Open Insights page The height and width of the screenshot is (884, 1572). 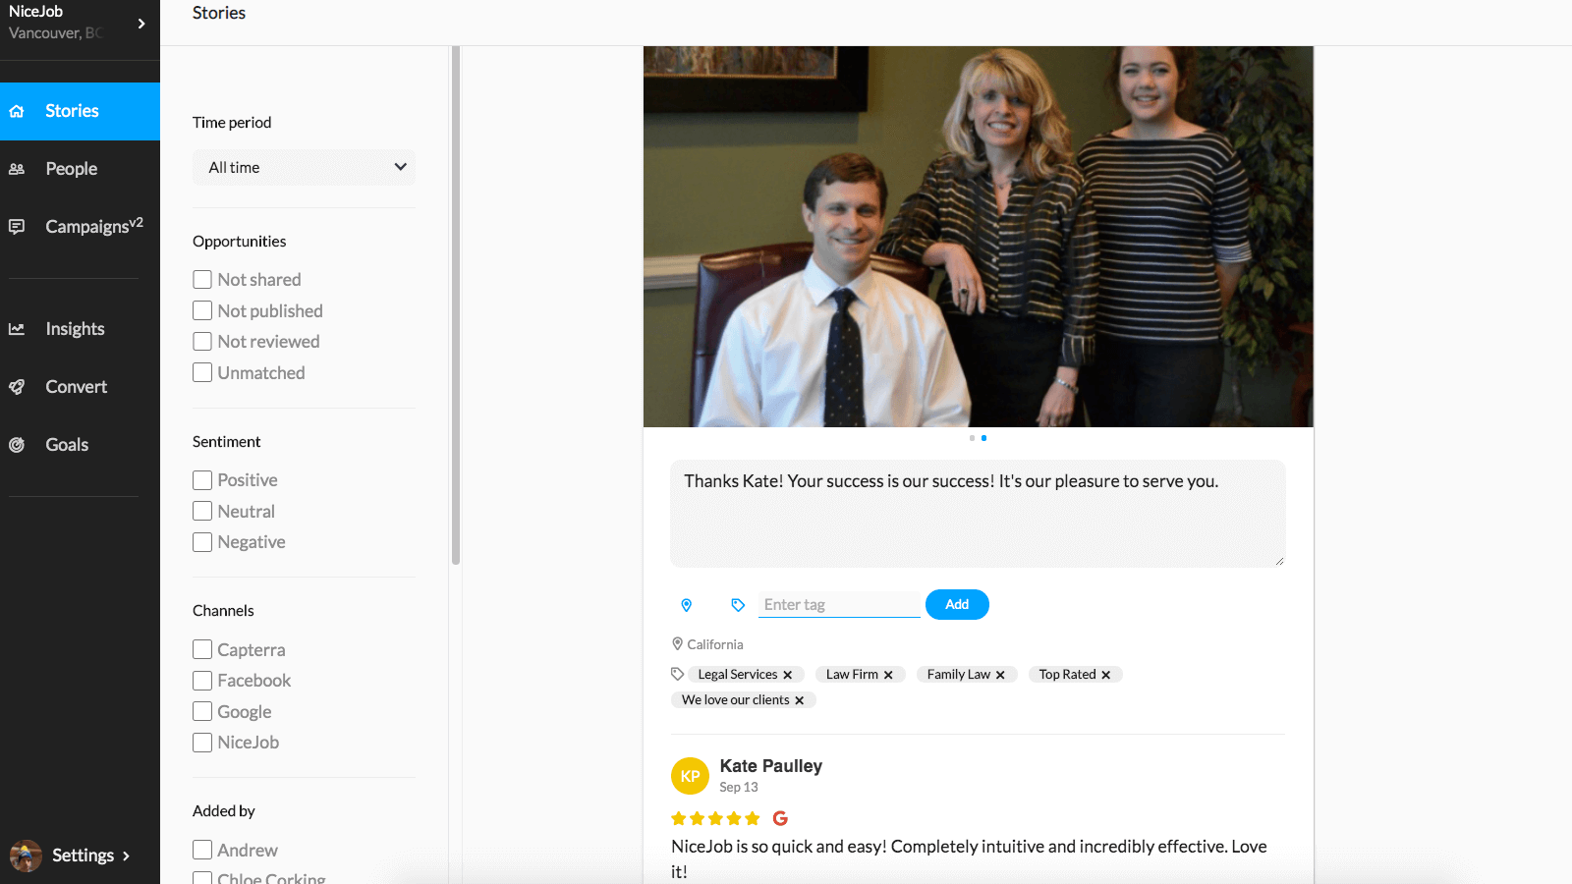point(80,329)
